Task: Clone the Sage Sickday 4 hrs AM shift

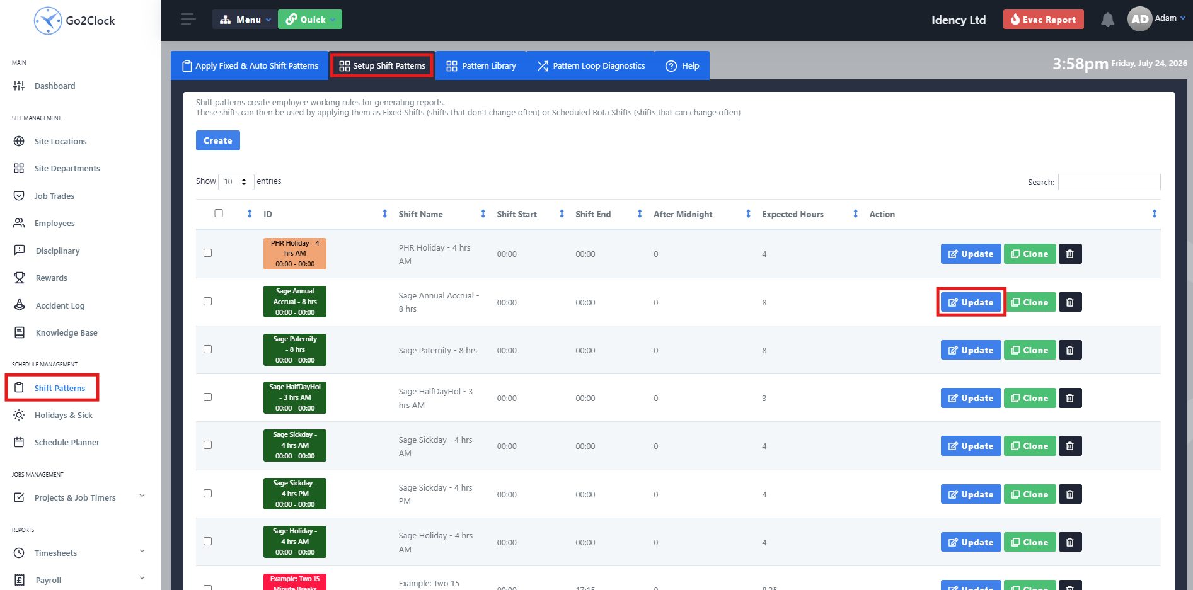Action: coord(1030,446)
